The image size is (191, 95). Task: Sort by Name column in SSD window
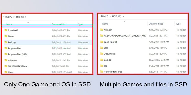(9, 24)
